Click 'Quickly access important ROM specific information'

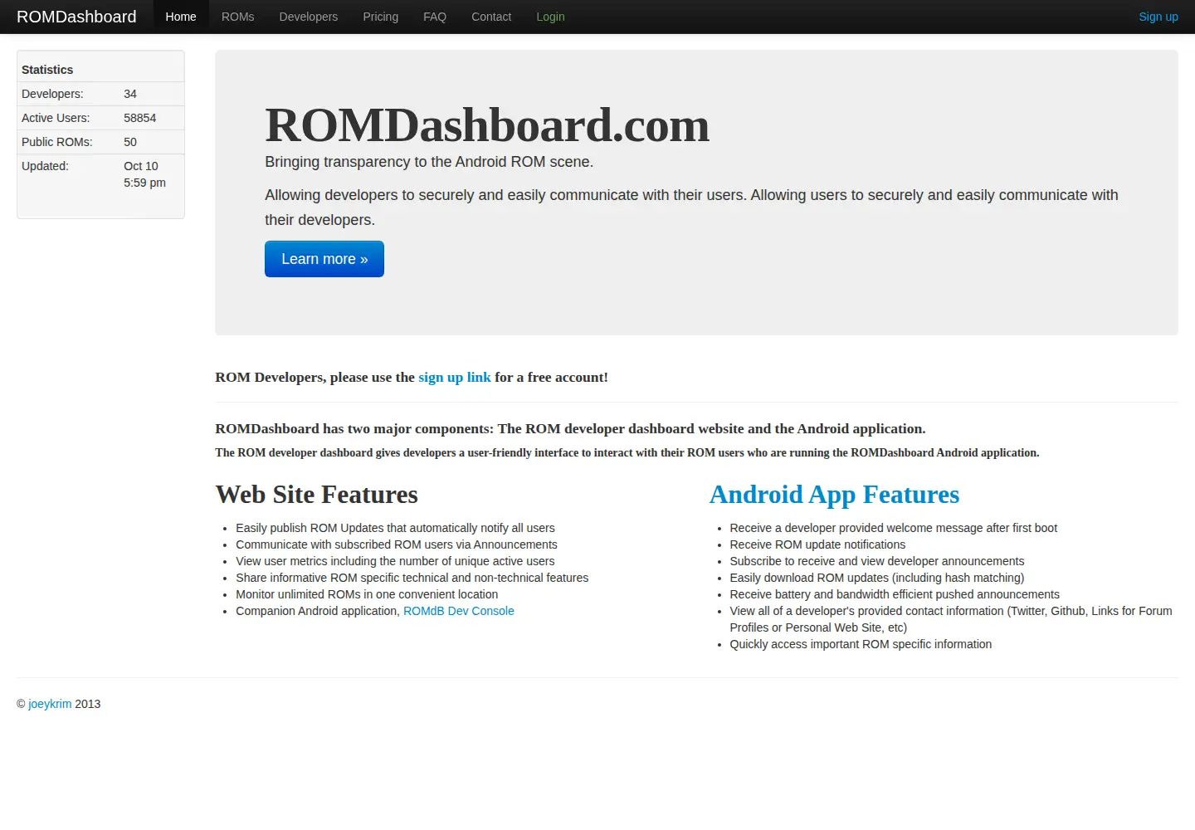tap(861, 644)
